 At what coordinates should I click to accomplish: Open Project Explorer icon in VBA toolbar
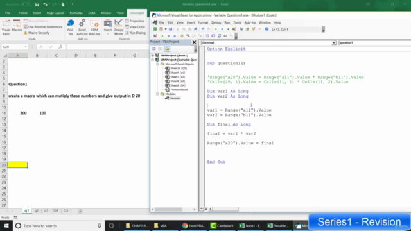(x=241, y=29)
